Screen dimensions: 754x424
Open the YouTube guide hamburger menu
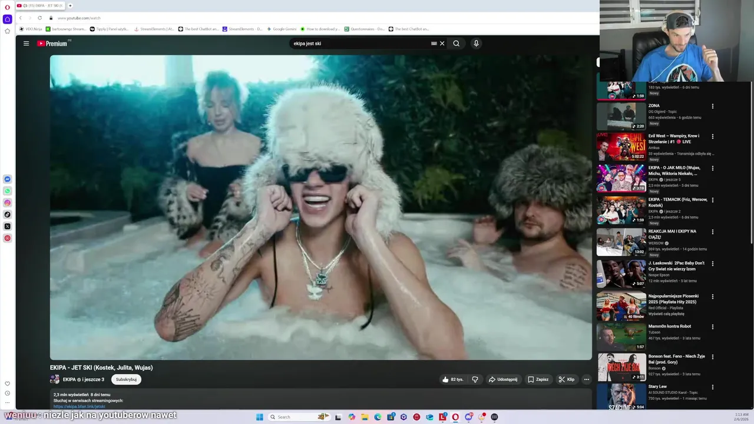(26, 43)
